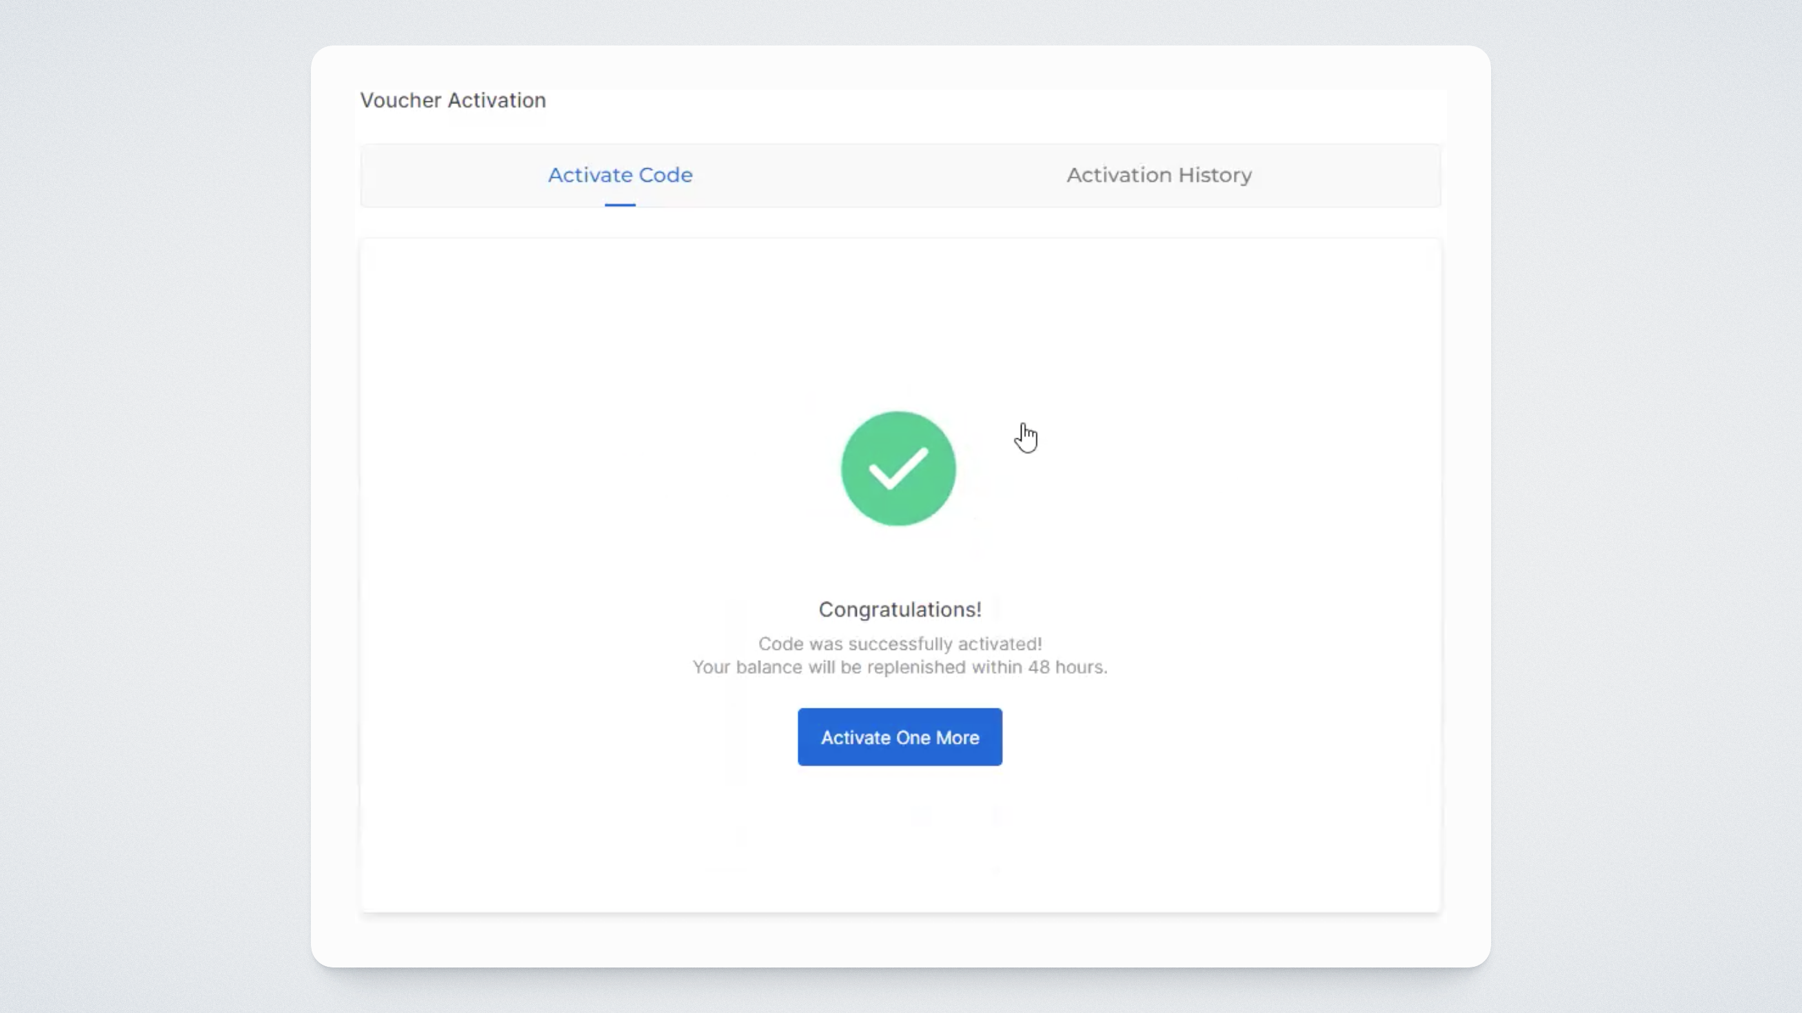The height and width of the screenshot is (1013, 1802).
Task: Click the word "Activation" in page title
Action: (x=496, y=101)
